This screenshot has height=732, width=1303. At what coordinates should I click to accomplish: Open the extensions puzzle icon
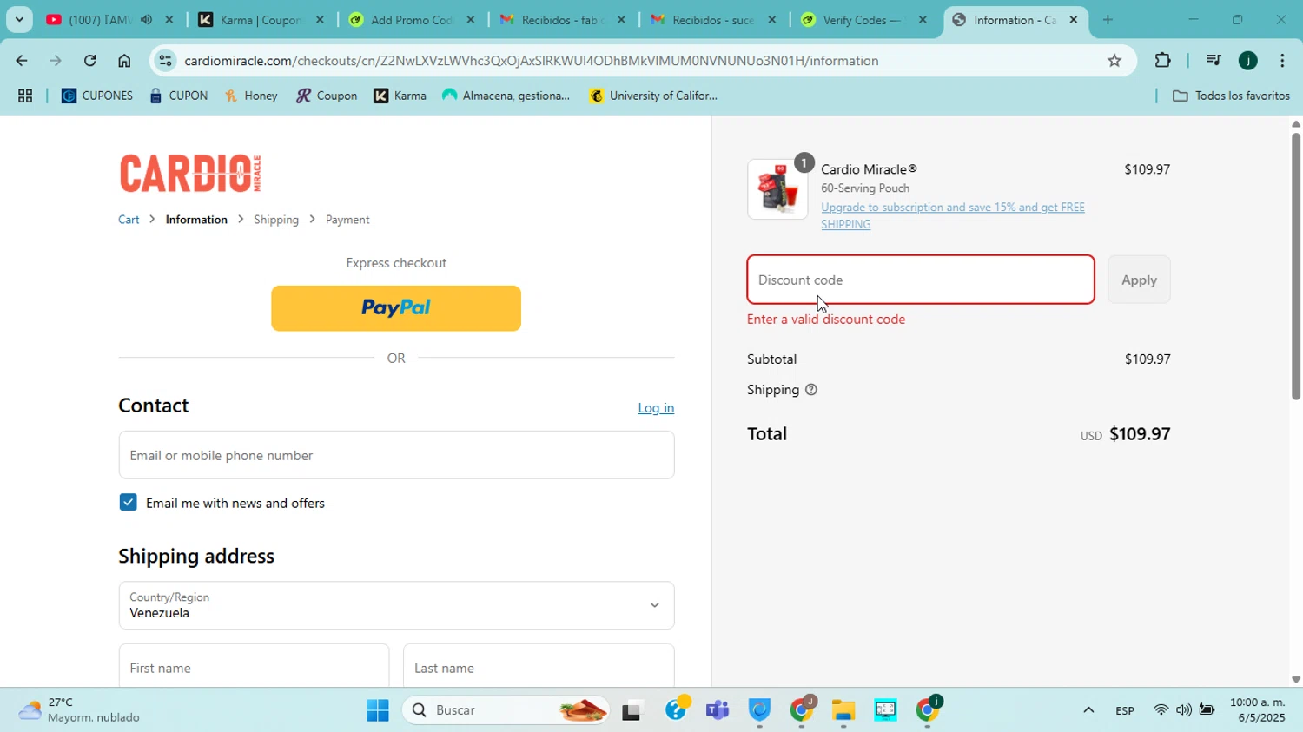tap(1162, 61)
